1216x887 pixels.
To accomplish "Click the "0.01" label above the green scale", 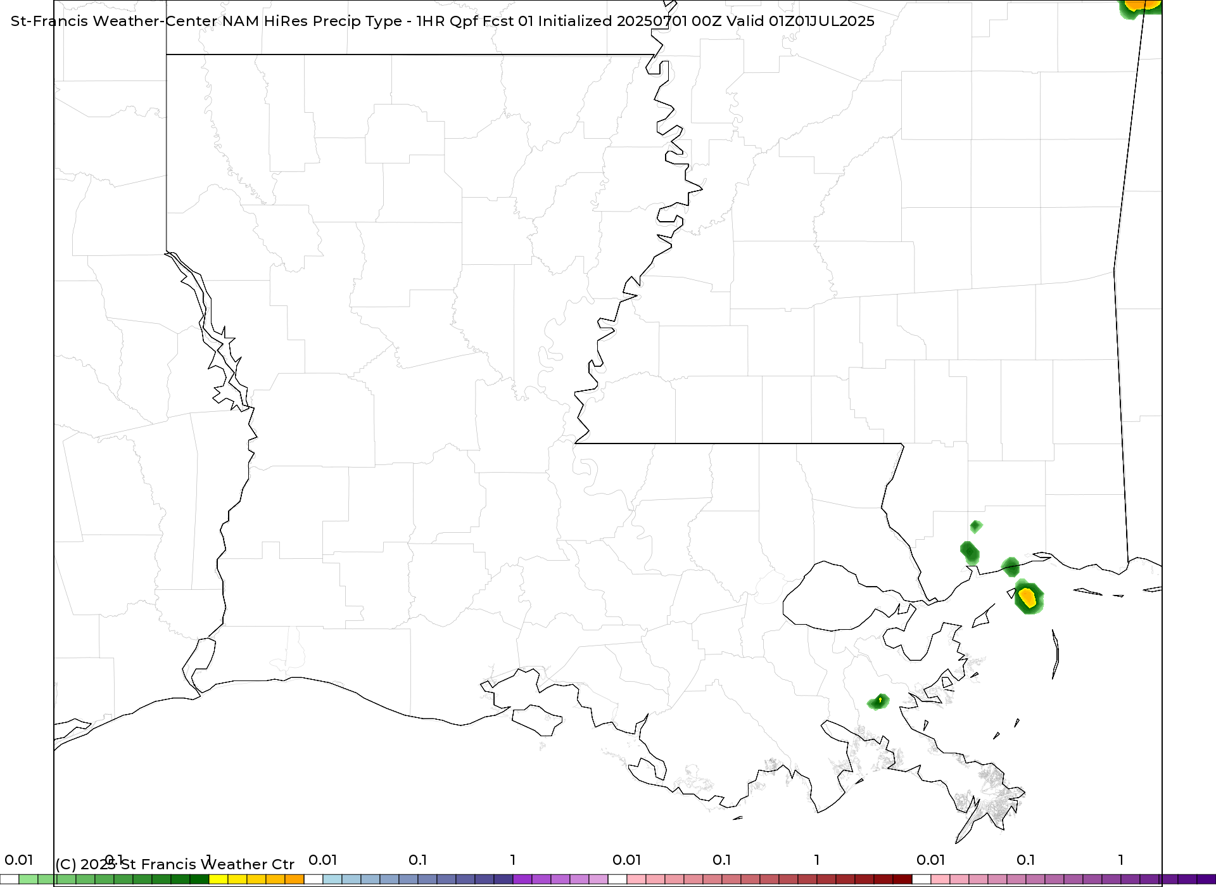I will tap(19, 860).
